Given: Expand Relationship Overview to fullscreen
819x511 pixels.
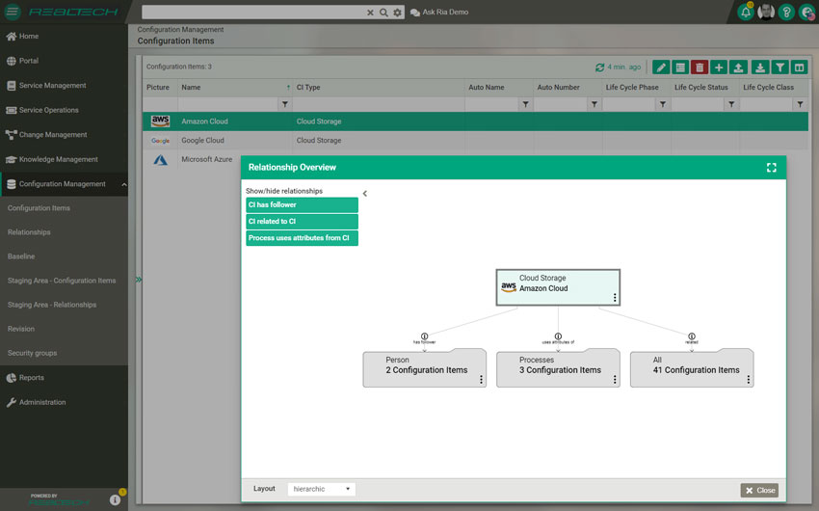Looking at the screenshot, I should (x=771, y=168).
